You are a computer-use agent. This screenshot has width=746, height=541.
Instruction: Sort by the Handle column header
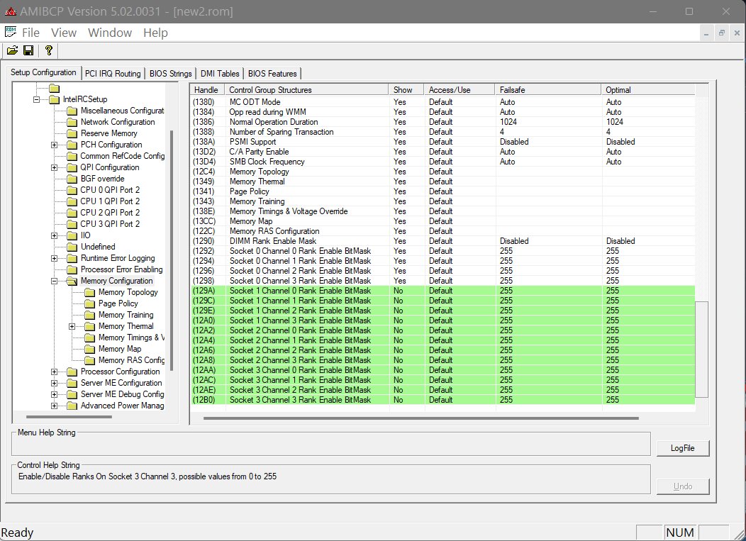[207, 90]
